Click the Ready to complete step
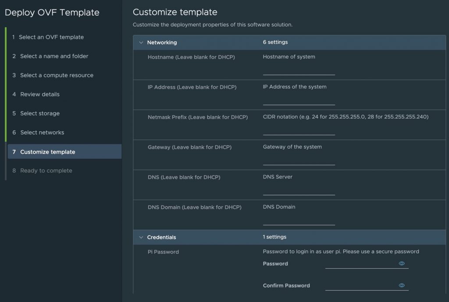Viewport: 449px width, 302px height. pyautogui.click(x=45, y=170)
